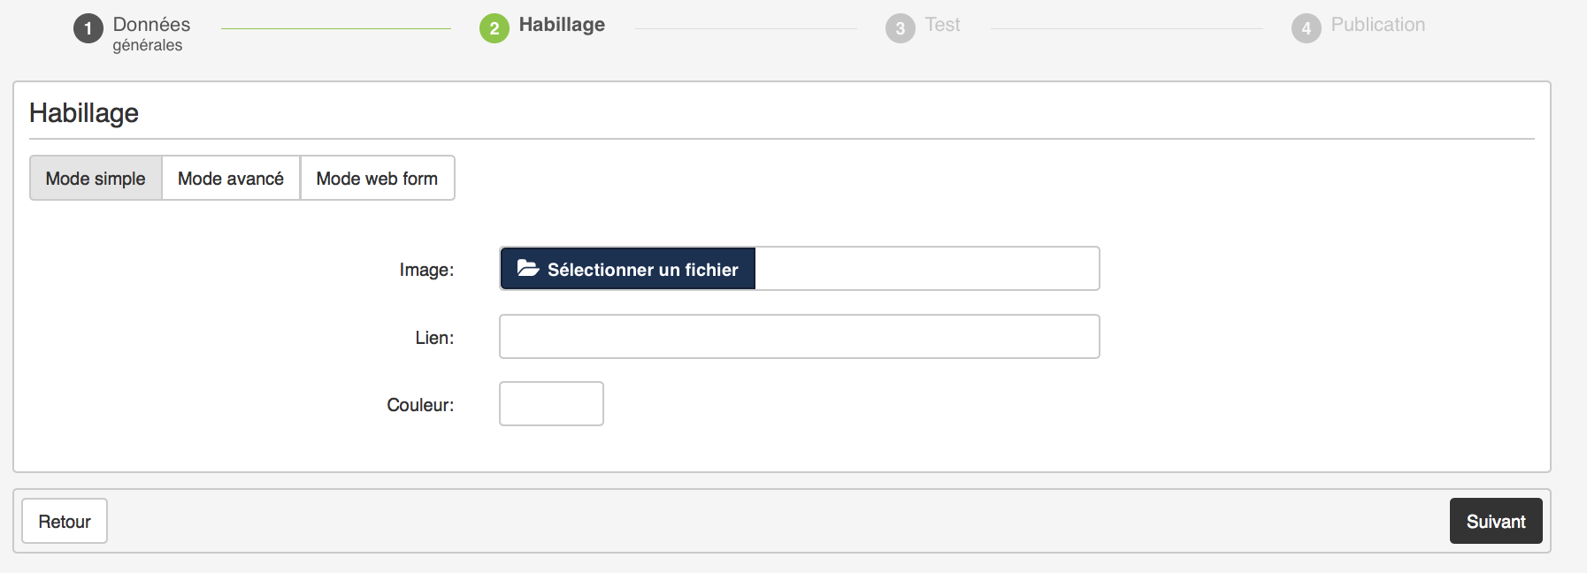Switch to Mode avancé
Image resolution: width=1587 pixels, height=573 pixels.
click(x=231, y=179)
